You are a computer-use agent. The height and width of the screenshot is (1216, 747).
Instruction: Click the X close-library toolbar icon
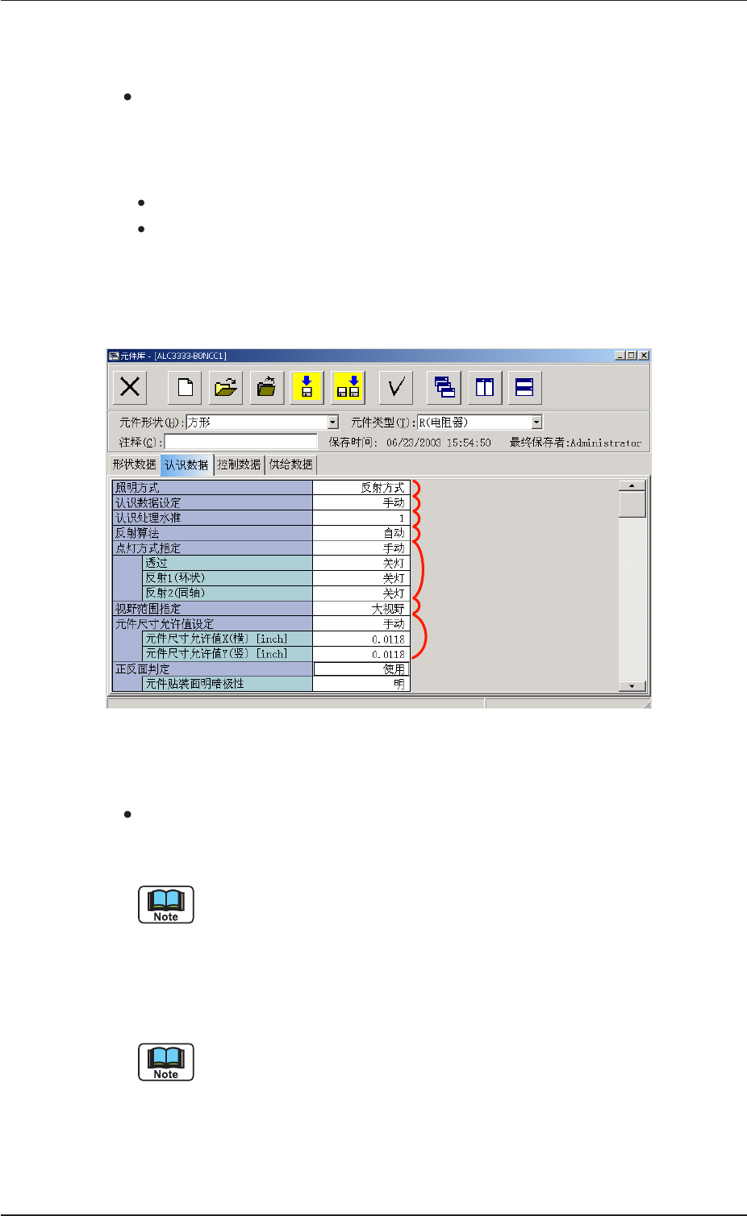click(130, 388)
